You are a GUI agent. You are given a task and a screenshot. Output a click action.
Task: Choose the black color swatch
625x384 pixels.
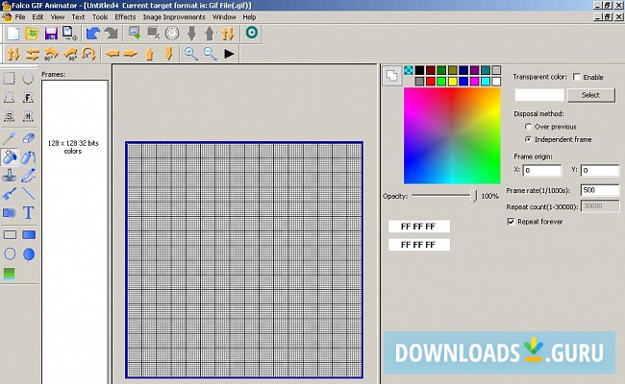click(x=419, y=70)
